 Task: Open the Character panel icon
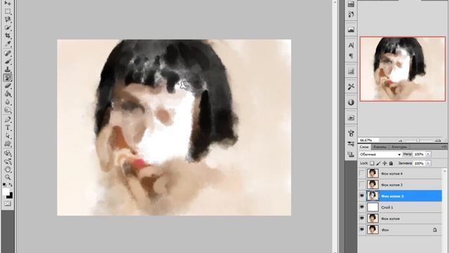click(351, 45)
